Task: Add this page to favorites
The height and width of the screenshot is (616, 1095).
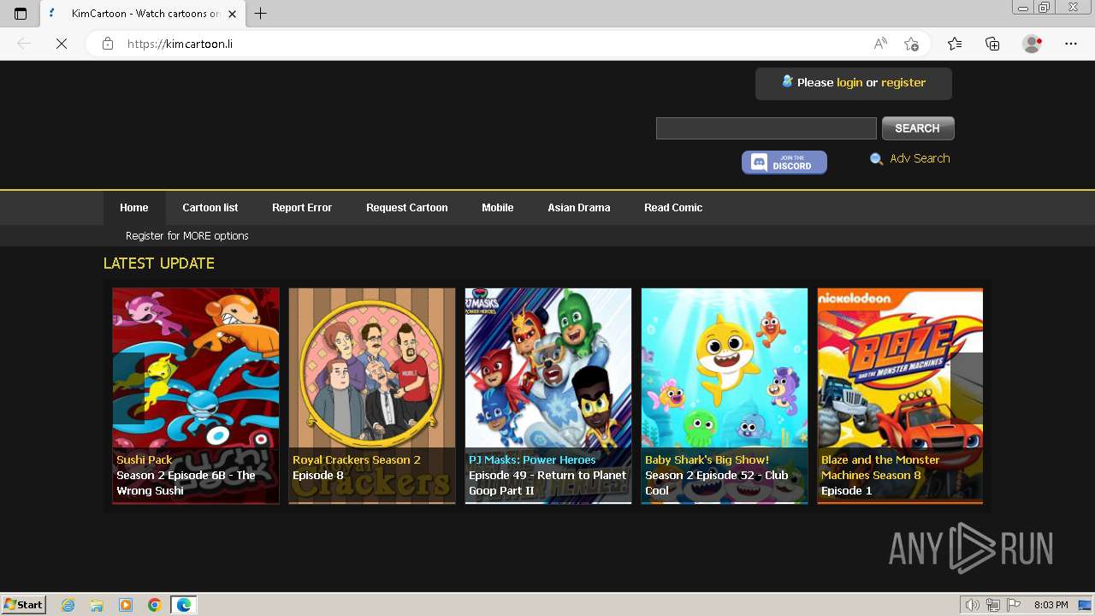Action: pyautogui.click(x=911, y=44)
